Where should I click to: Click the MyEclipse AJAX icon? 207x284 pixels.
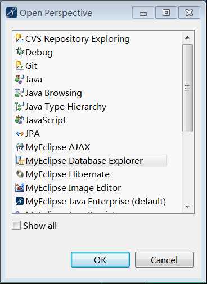(20, 147)
